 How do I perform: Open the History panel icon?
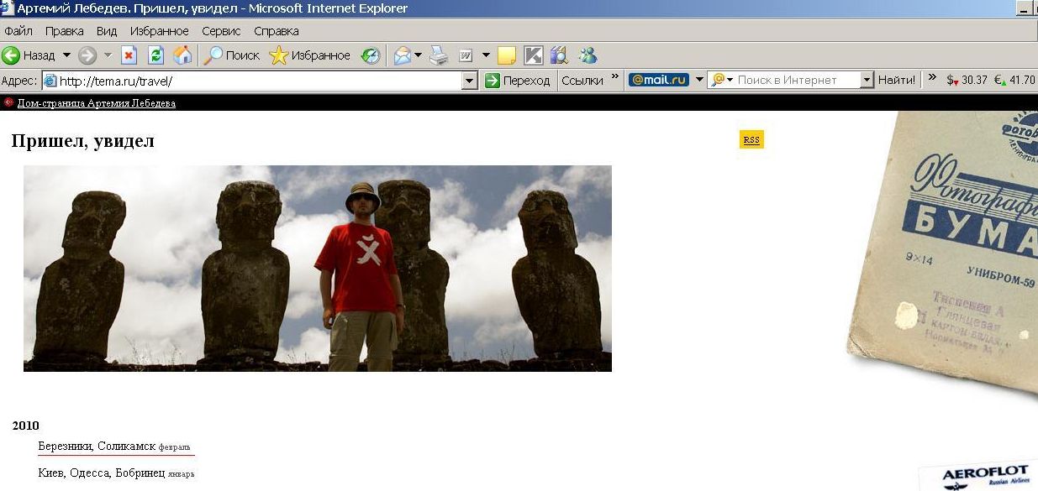click(x=371, y=55)
